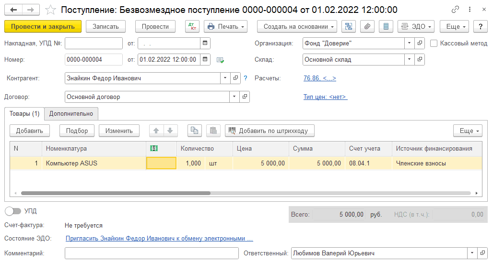
Task: Show accounting entries (Дт/Кт) icon
Action: [x=192, y=27]
